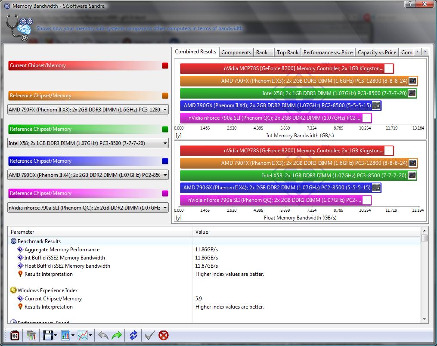Click the green Intel X58 bar in Int chart

coord(298,93)
